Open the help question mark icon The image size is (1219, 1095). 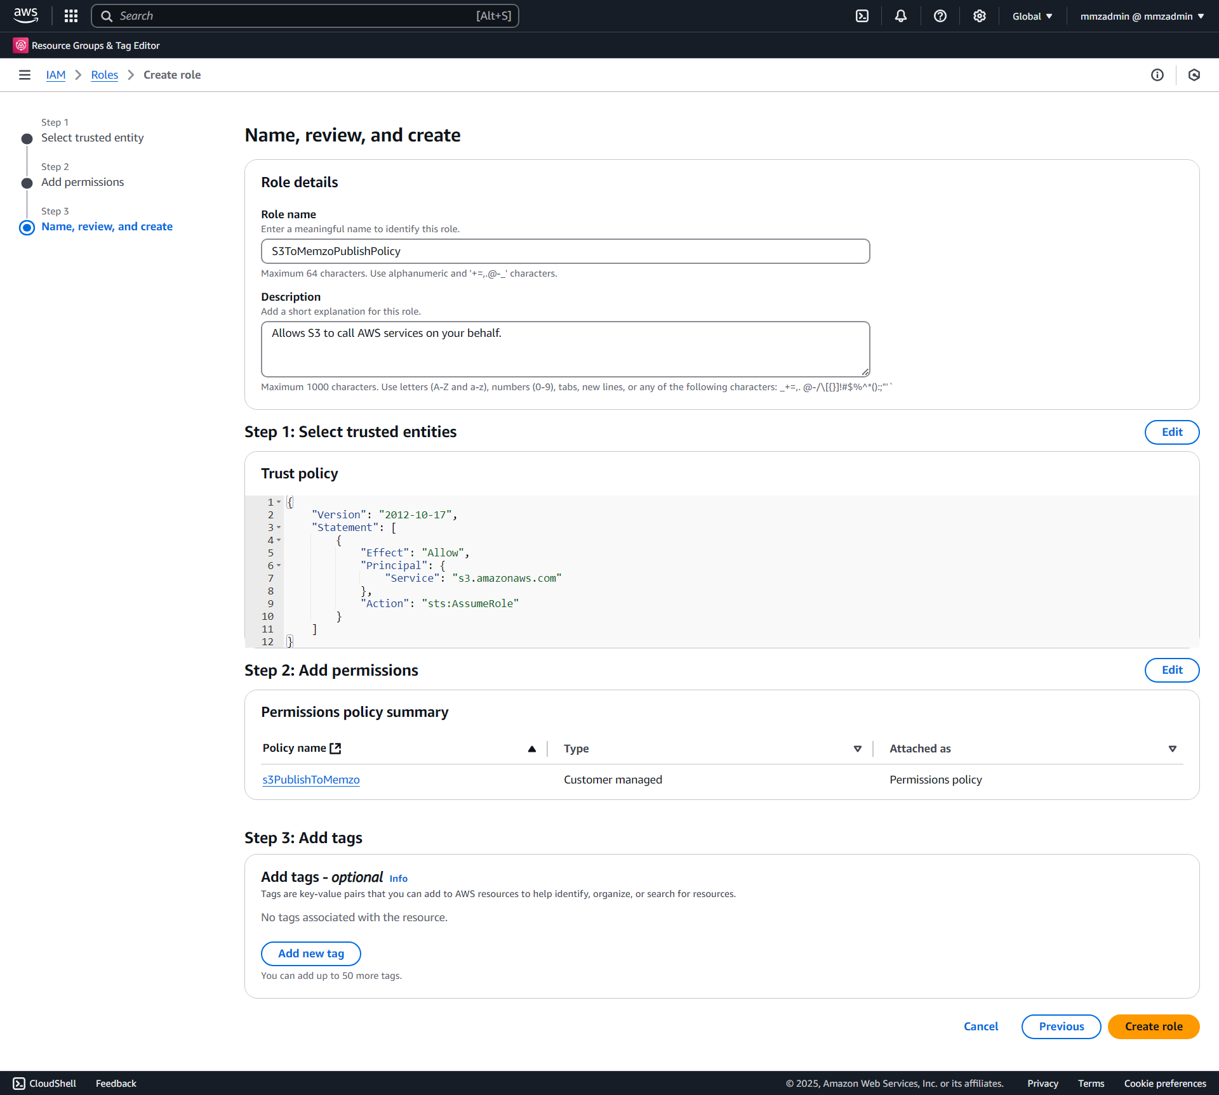point(940,16)
